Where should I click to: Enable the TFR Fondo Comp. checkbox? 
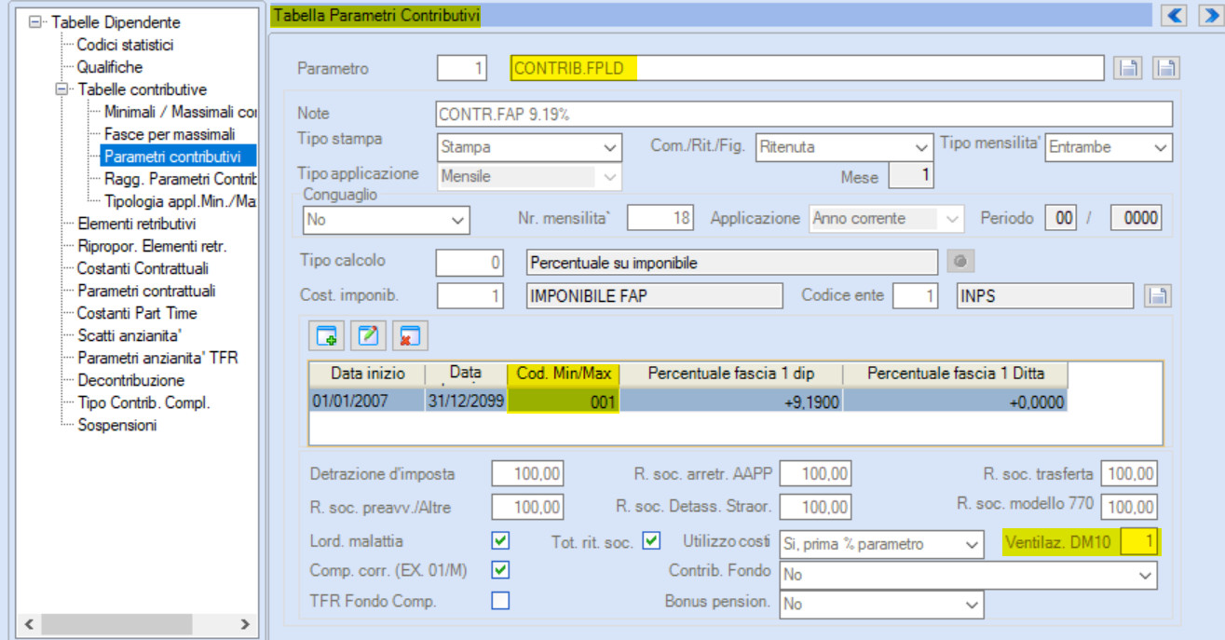coord(501,601)
